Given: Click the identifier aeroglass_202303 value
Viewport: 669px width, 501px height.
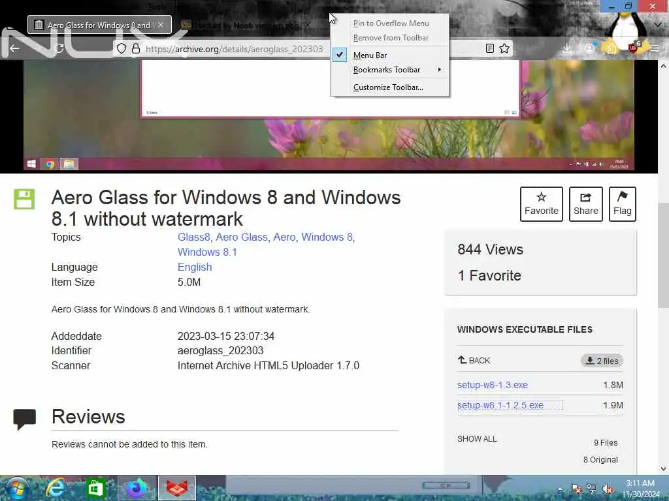Looking at the screenshot, I should tap(221, 350).
